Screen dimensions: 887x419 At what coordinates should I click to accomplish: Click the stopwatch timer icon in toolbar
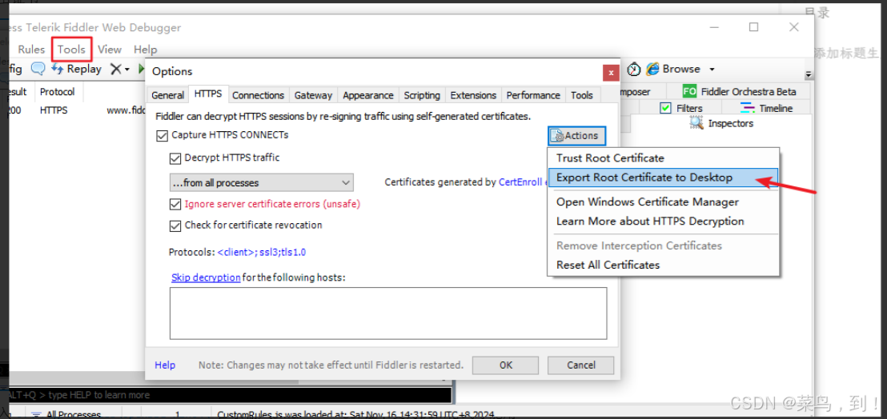point(634,69)
